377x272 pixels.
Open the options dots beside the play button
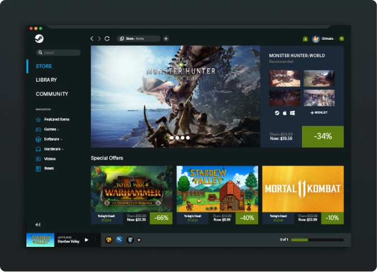pos(95,240)
